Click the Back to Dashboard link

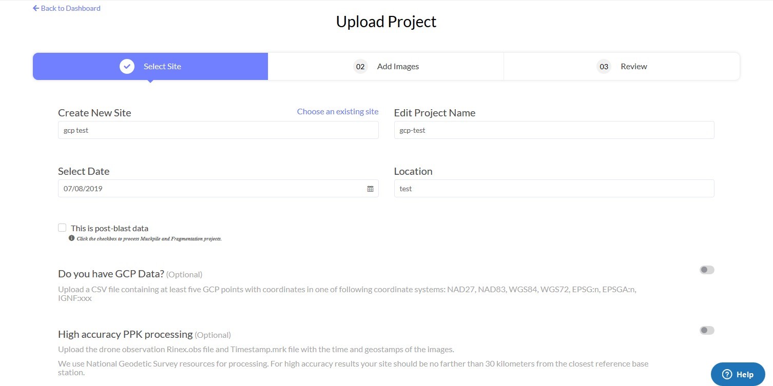pyautogui.click(x=67, y=8)
